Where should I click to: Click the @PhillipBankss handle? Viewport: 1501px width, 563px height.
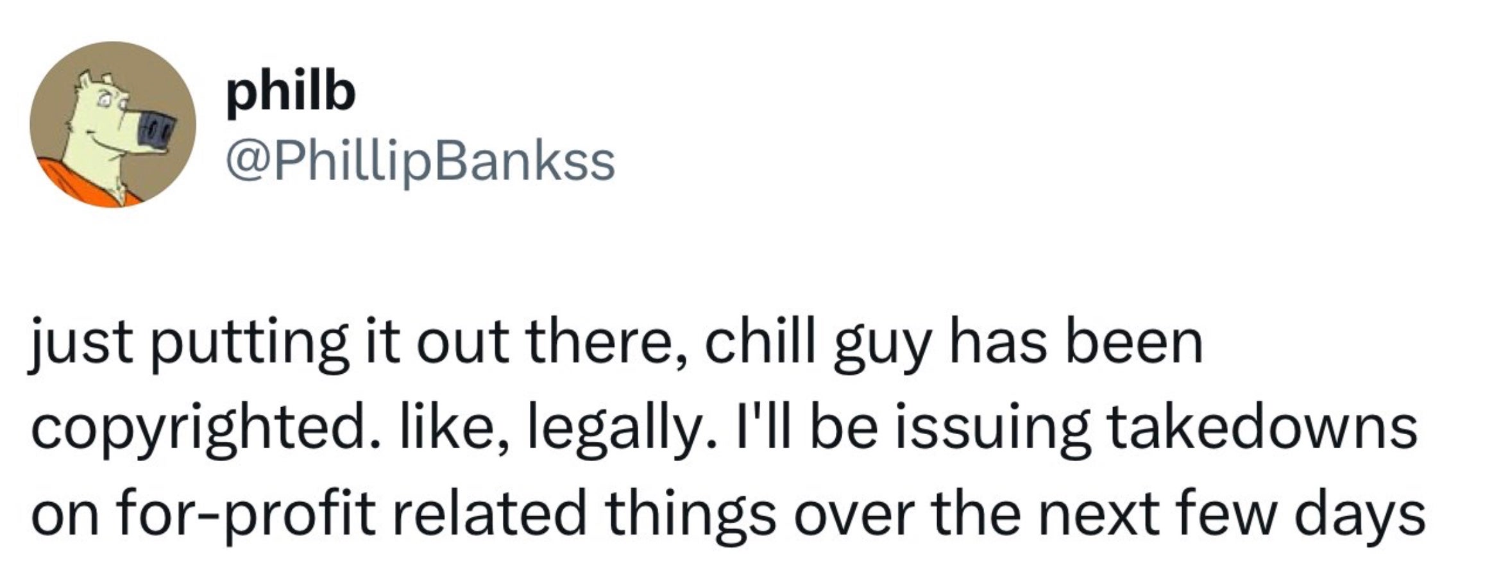point(420,162)
